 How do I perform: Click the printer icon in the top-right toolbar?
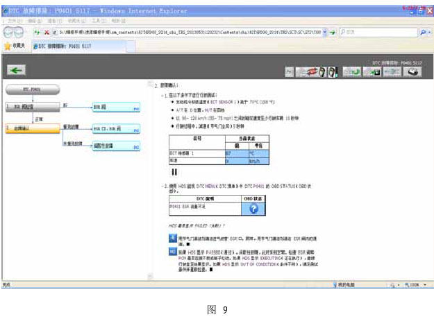pyautogui.click(x=413, y=71)
